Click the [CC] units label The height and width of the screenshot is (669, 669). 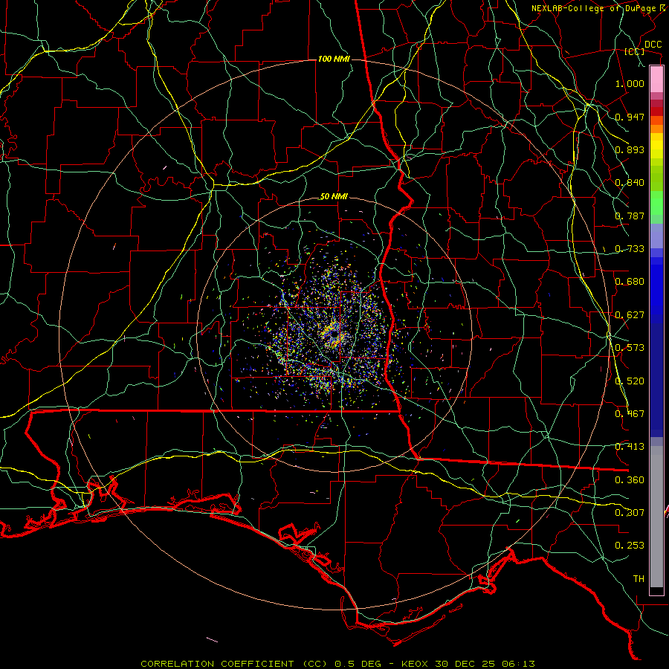[635, 51]
